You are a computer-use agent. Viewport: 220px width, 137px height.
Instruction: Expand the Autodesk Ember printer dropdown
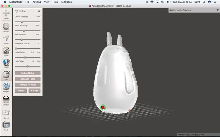(x=218, y=10)
